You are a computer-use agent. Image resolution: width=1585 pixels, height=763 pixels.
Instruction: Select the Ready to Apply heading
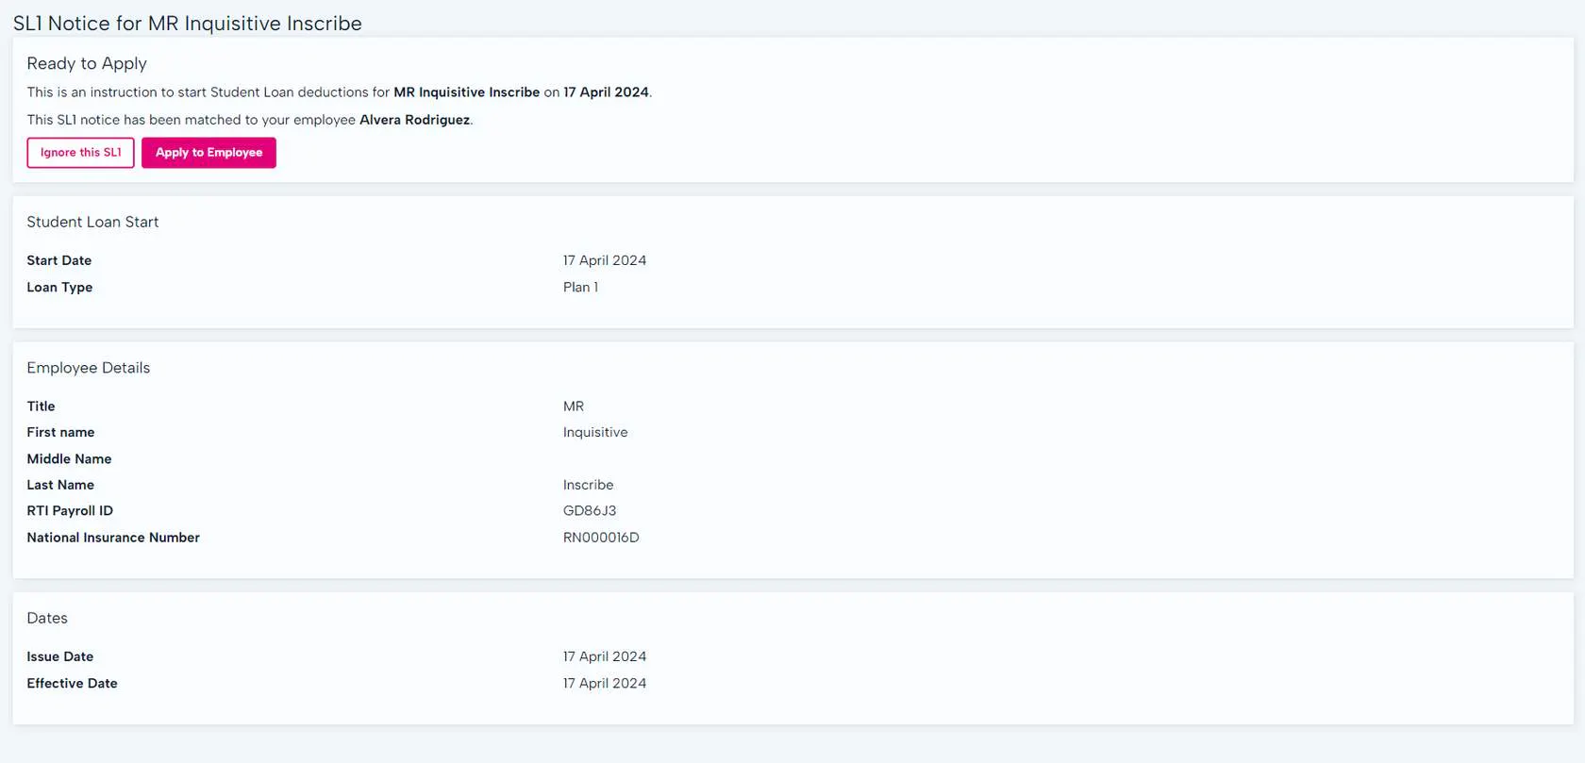(x=87, y=63)
